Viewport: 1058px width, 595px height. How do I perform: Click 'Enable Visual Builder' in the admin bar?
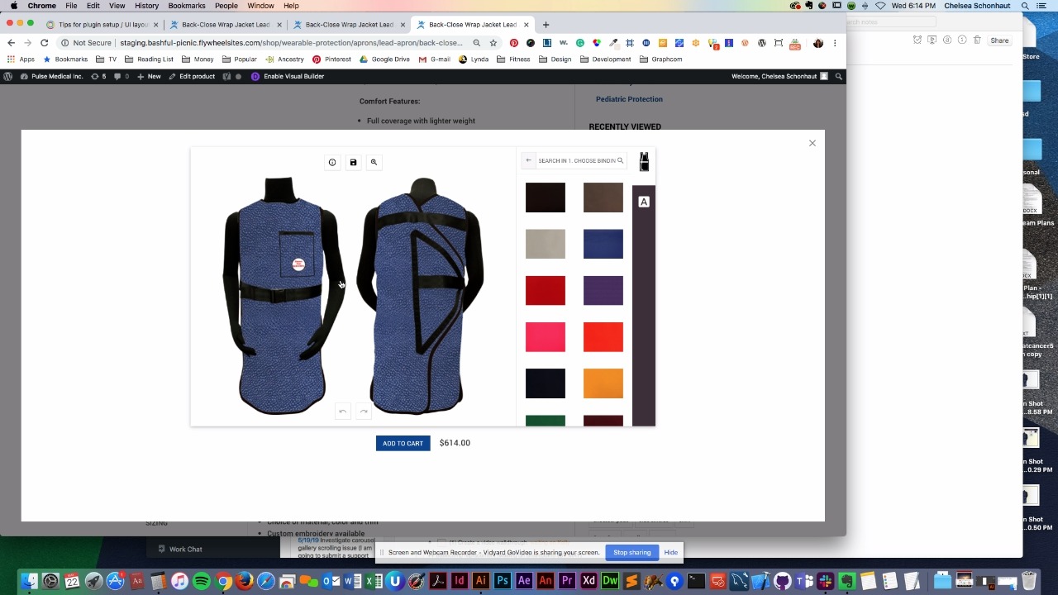pyautogui.click(x=288, y=76)
